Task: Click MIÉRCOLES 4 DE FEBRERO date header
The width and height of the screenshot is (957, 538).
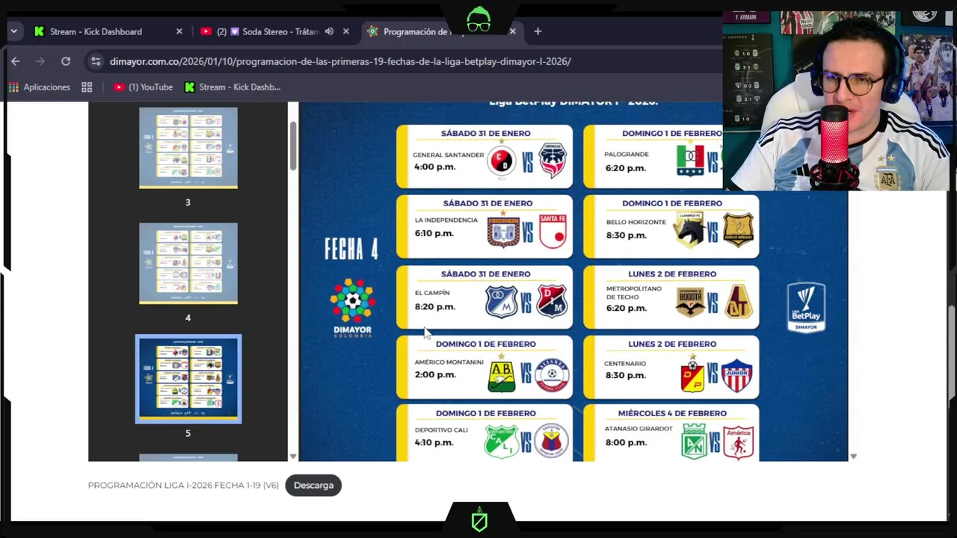Action: (672, 412)
